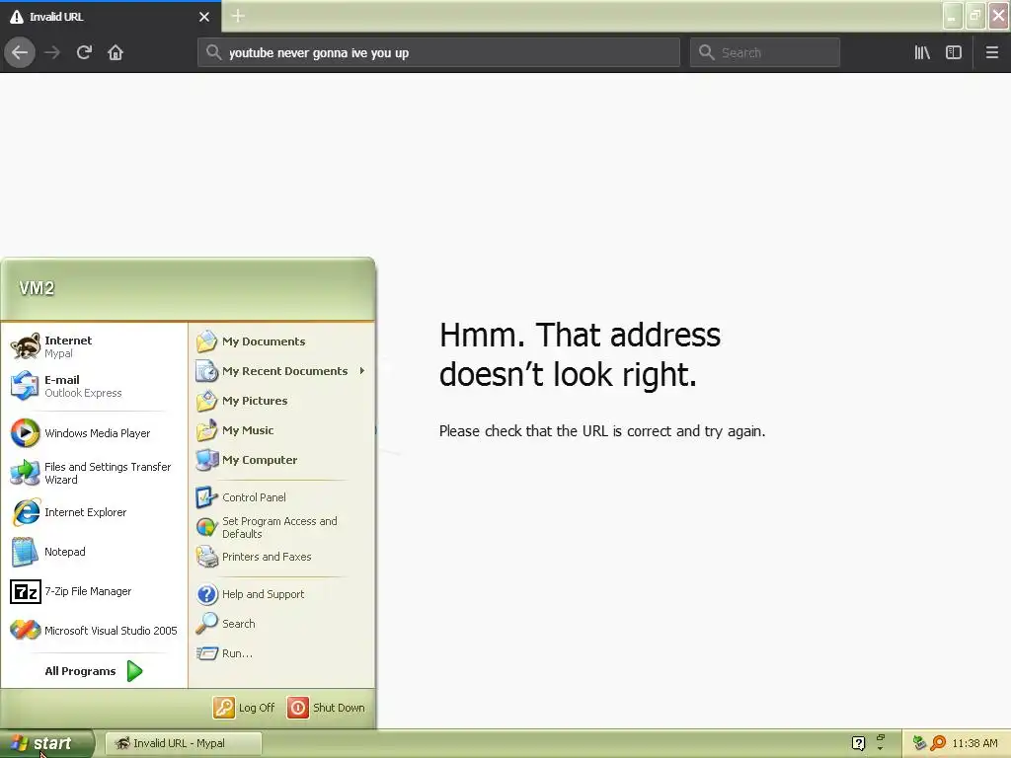Click the Log Off button
1011x758 pixels.
coord(245,707)
